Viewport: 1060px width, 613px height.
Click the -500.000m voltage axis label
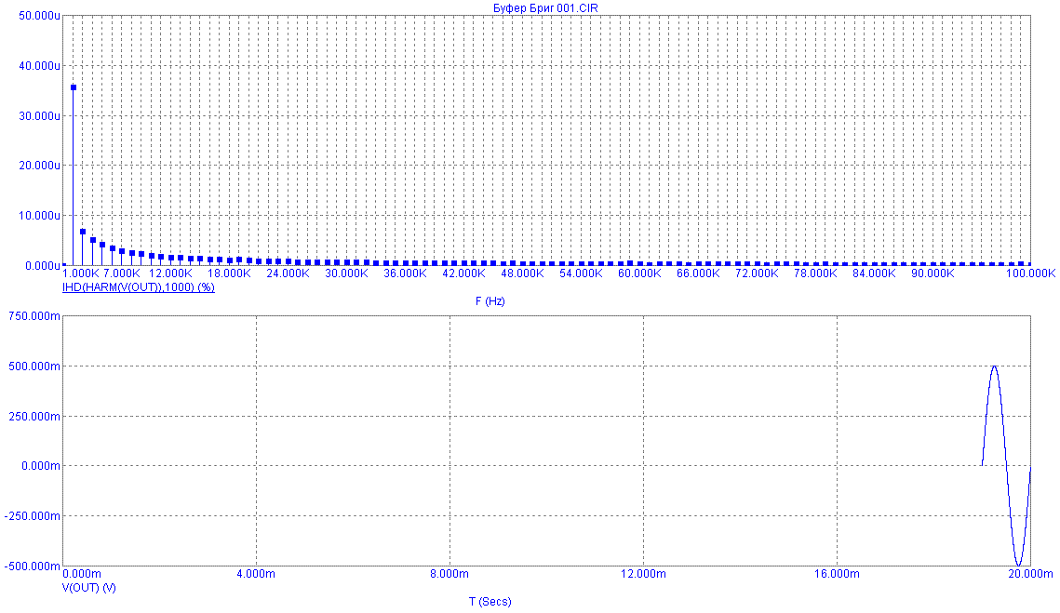tap(33, 566)
